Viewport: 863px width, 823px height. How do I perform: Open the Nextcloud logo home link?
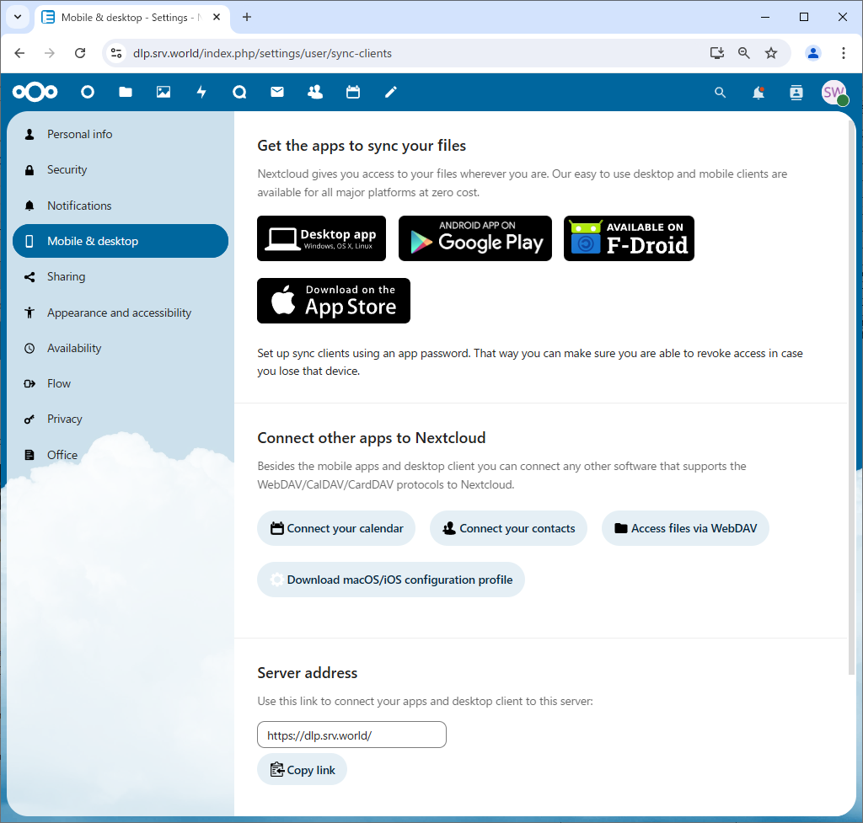pyautogui.click(x=35, y=92)
